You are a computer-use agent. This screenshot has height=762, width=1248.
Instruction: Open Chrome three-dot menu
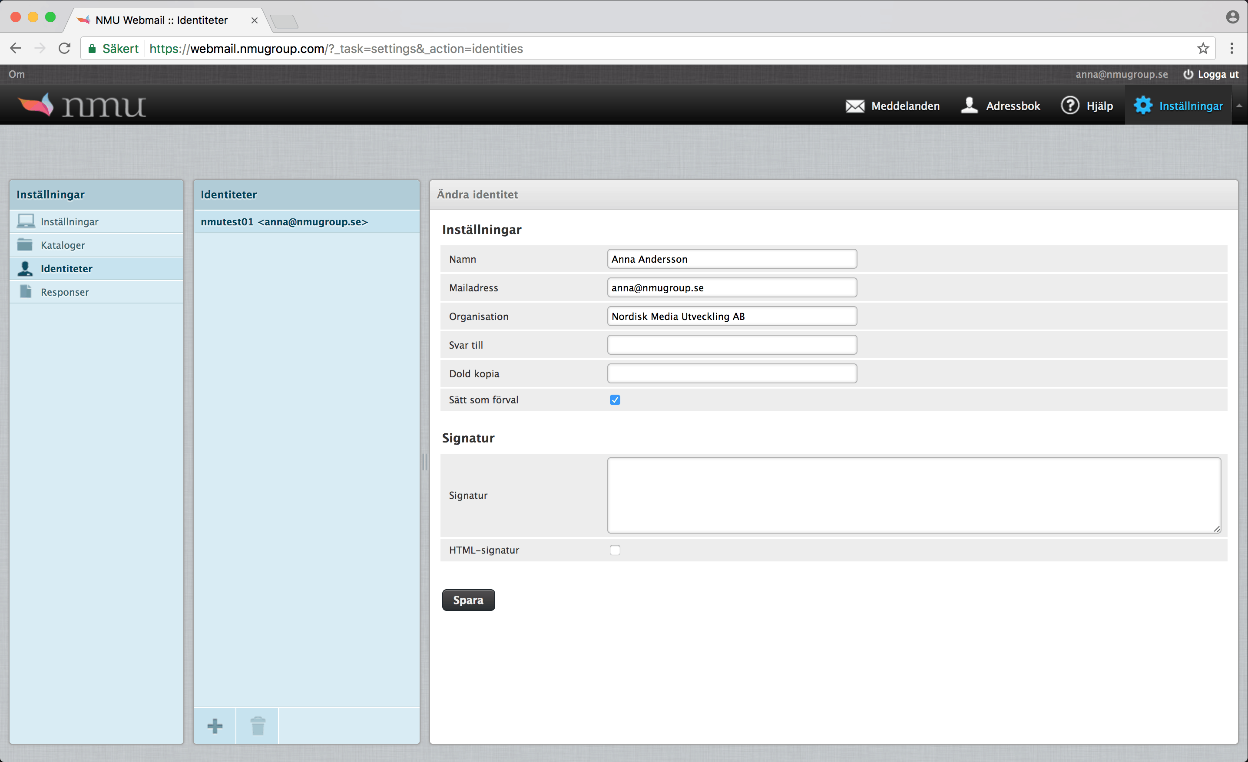click(1232, 49)
